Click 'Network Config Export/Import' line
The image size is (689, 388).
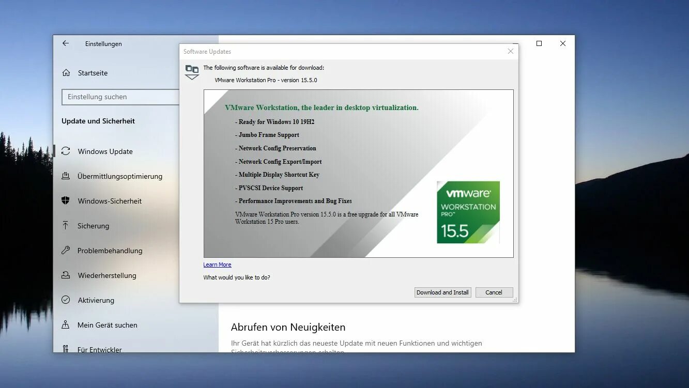(x=279, y=162)
